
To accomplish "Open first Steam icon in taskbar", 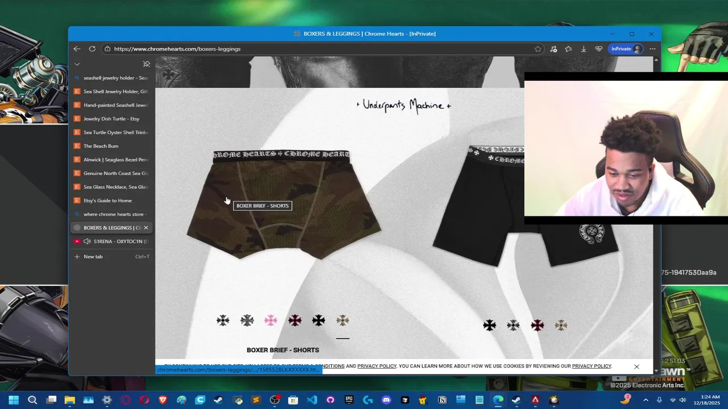I will pos(218,400).
